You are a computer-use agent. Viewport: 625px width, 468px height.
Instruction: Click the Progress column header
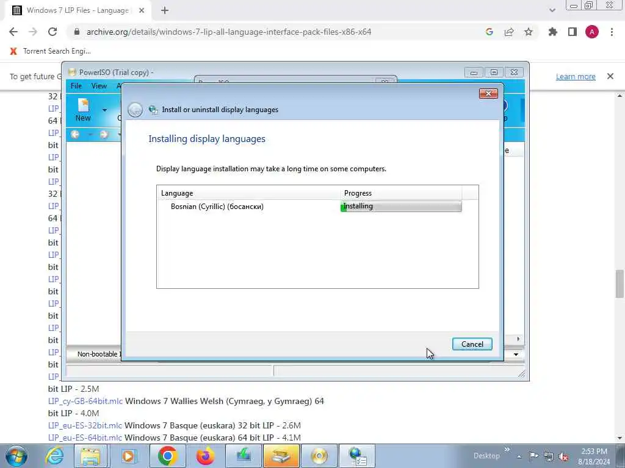pos(402,193)
